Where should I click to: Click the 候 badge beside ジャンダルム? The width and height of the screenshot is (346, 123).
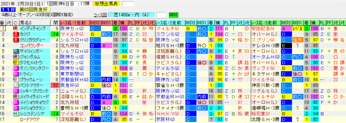coord(15,56)
